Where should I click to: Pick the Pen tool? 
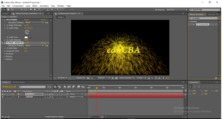35,10
